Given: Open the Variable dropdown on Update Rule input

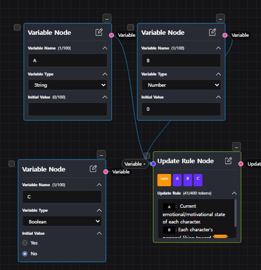Looking at the screenshot, I should (135, 164).
